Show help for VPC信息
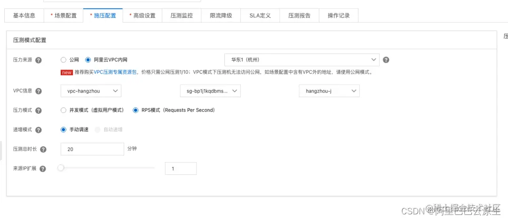 (38, 91)
